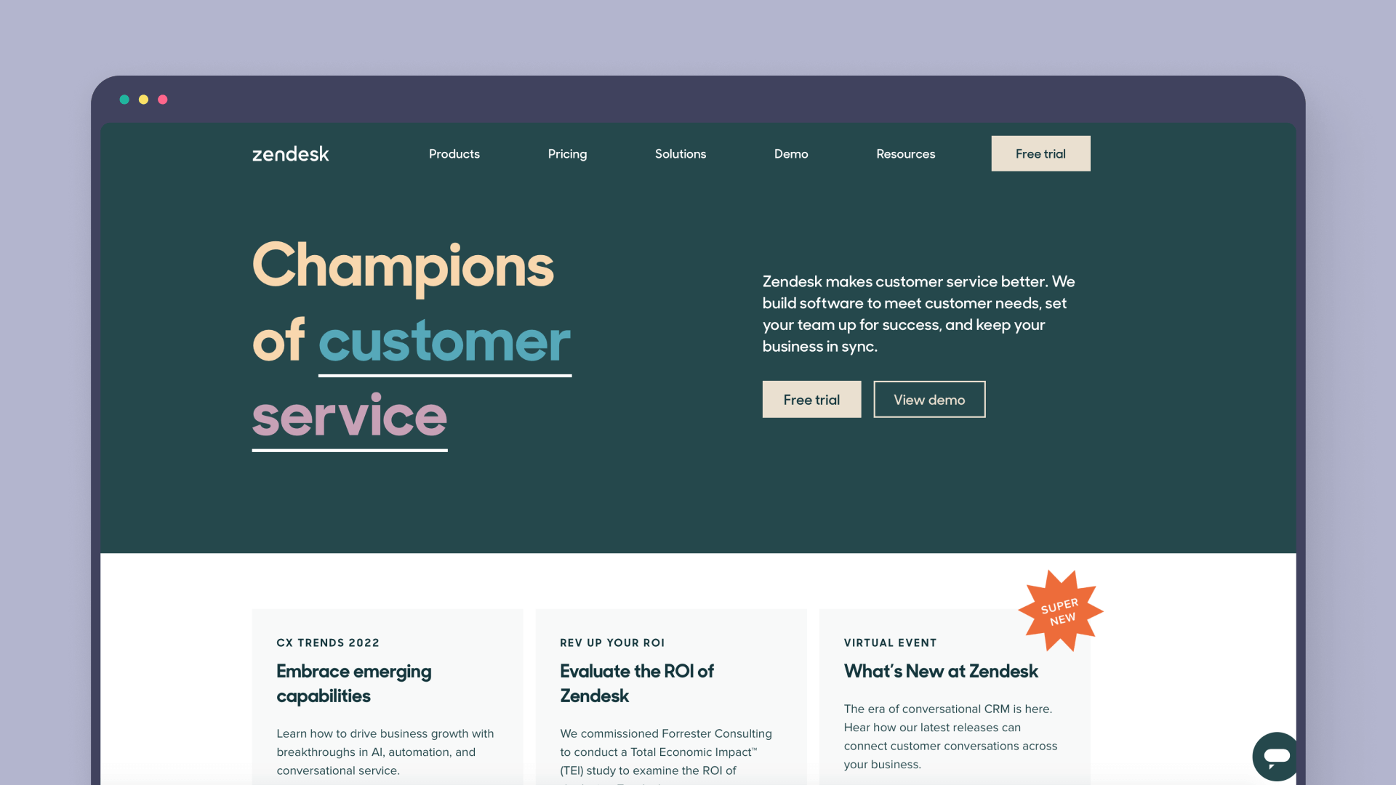Expand the Resources navigation dropdown
This screenshot has width=1396, height=785.
click(906, 153)
